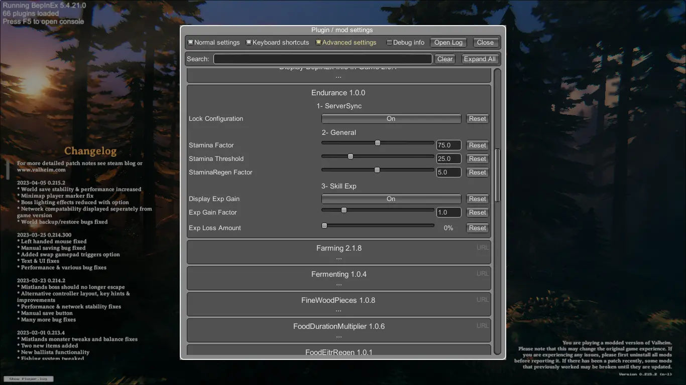Focus the Search input field
Viewport: 686px width, 385px height.
click(322, 59)
